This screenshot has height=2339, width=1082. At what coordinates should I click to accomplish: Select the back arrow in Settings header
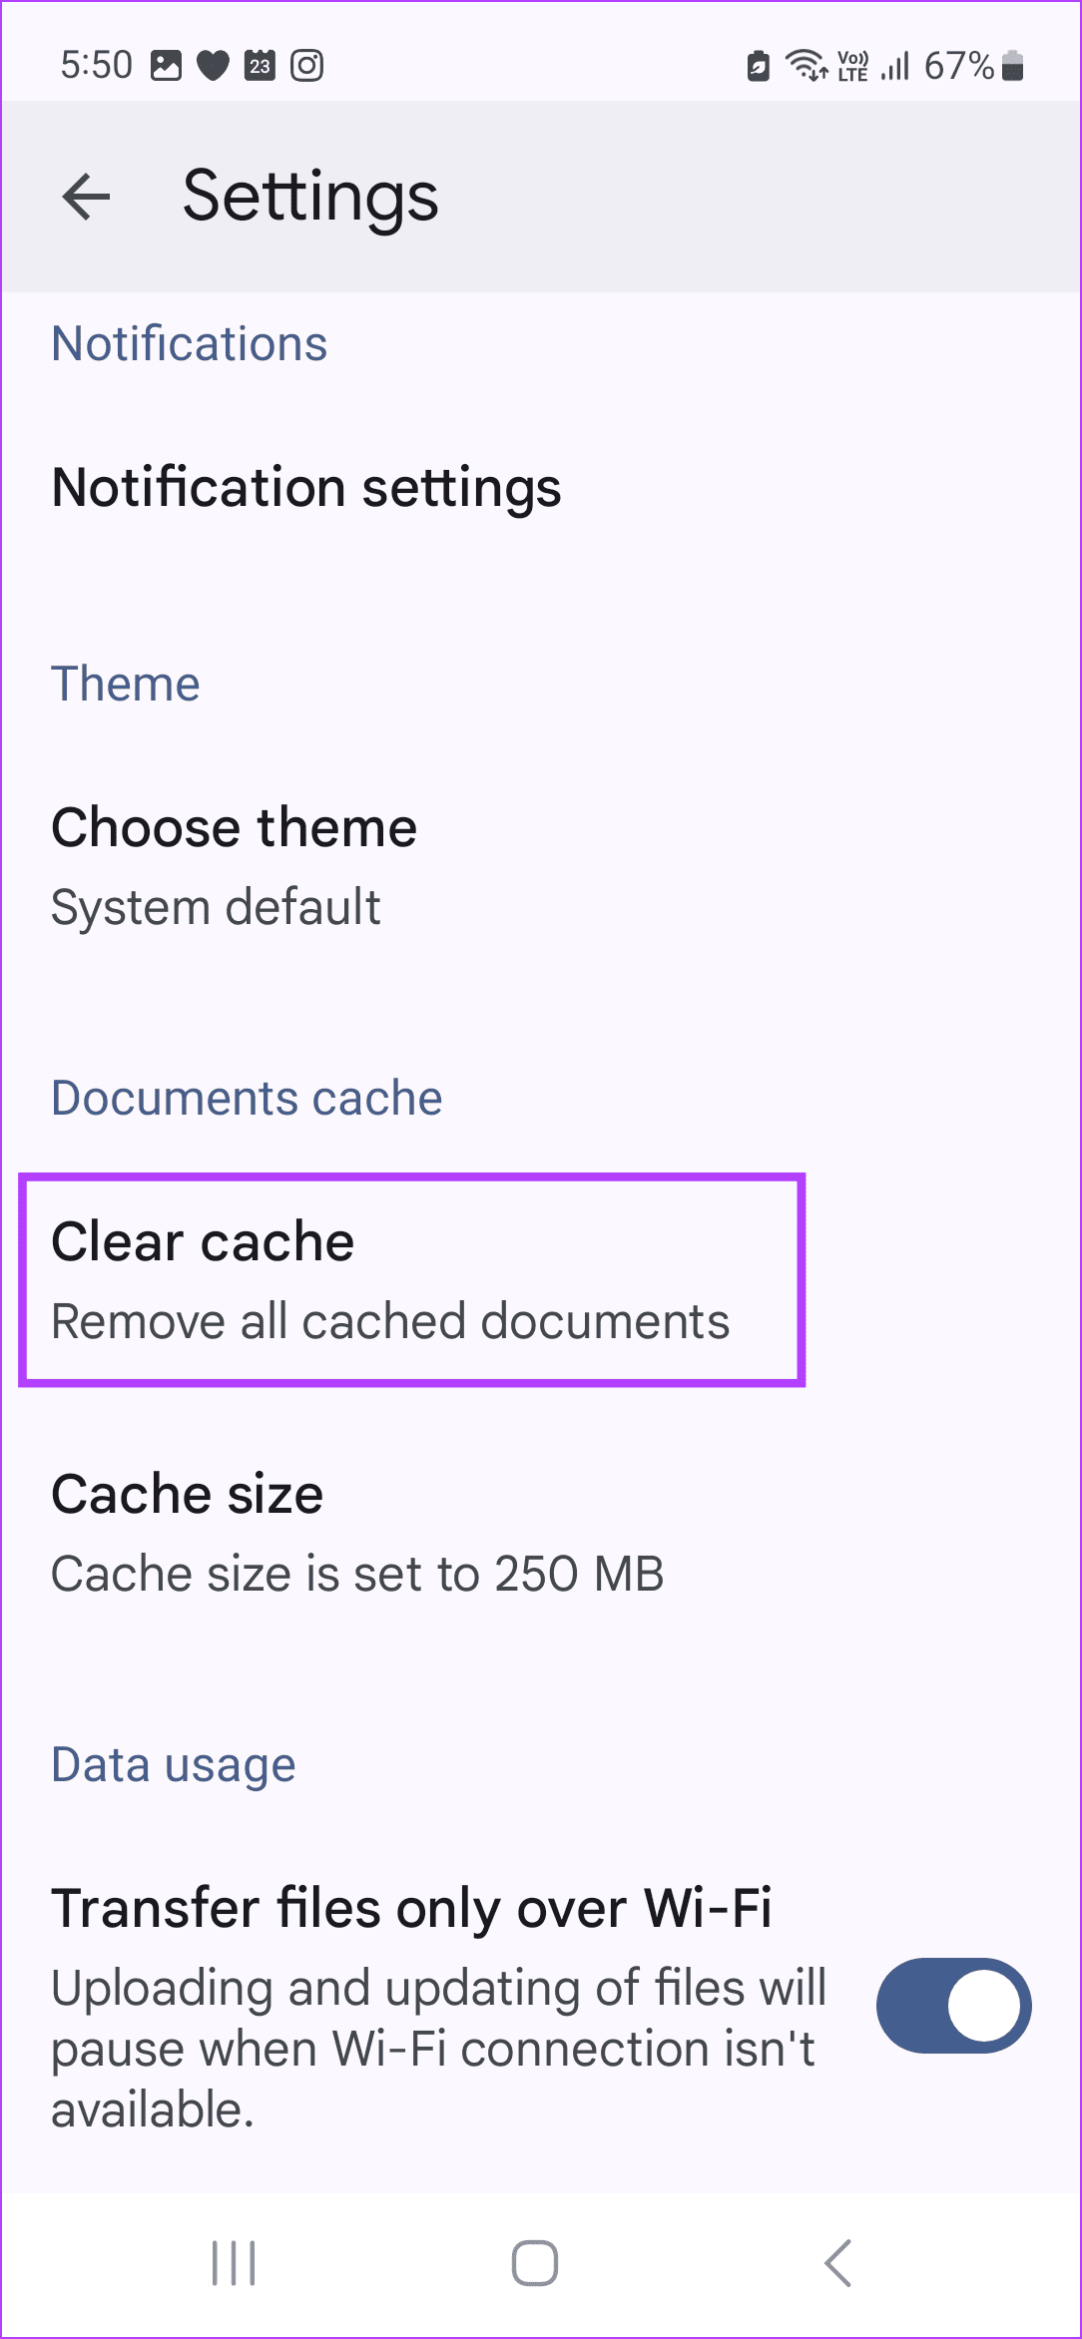tap(84, 196)
